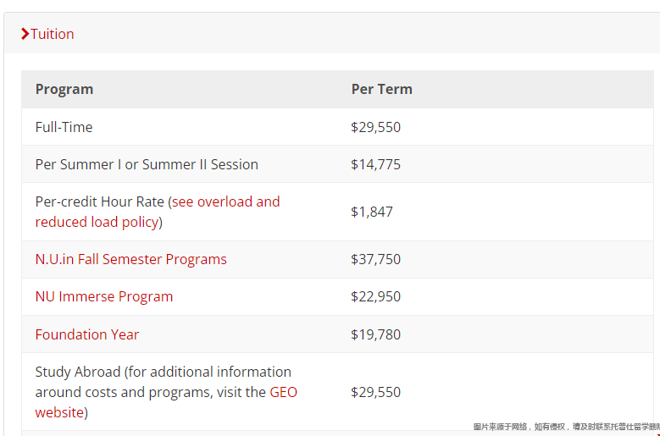Click the Tuition heading text
The width and height of the screenshot is (660, 436).
tap(53, 34)
